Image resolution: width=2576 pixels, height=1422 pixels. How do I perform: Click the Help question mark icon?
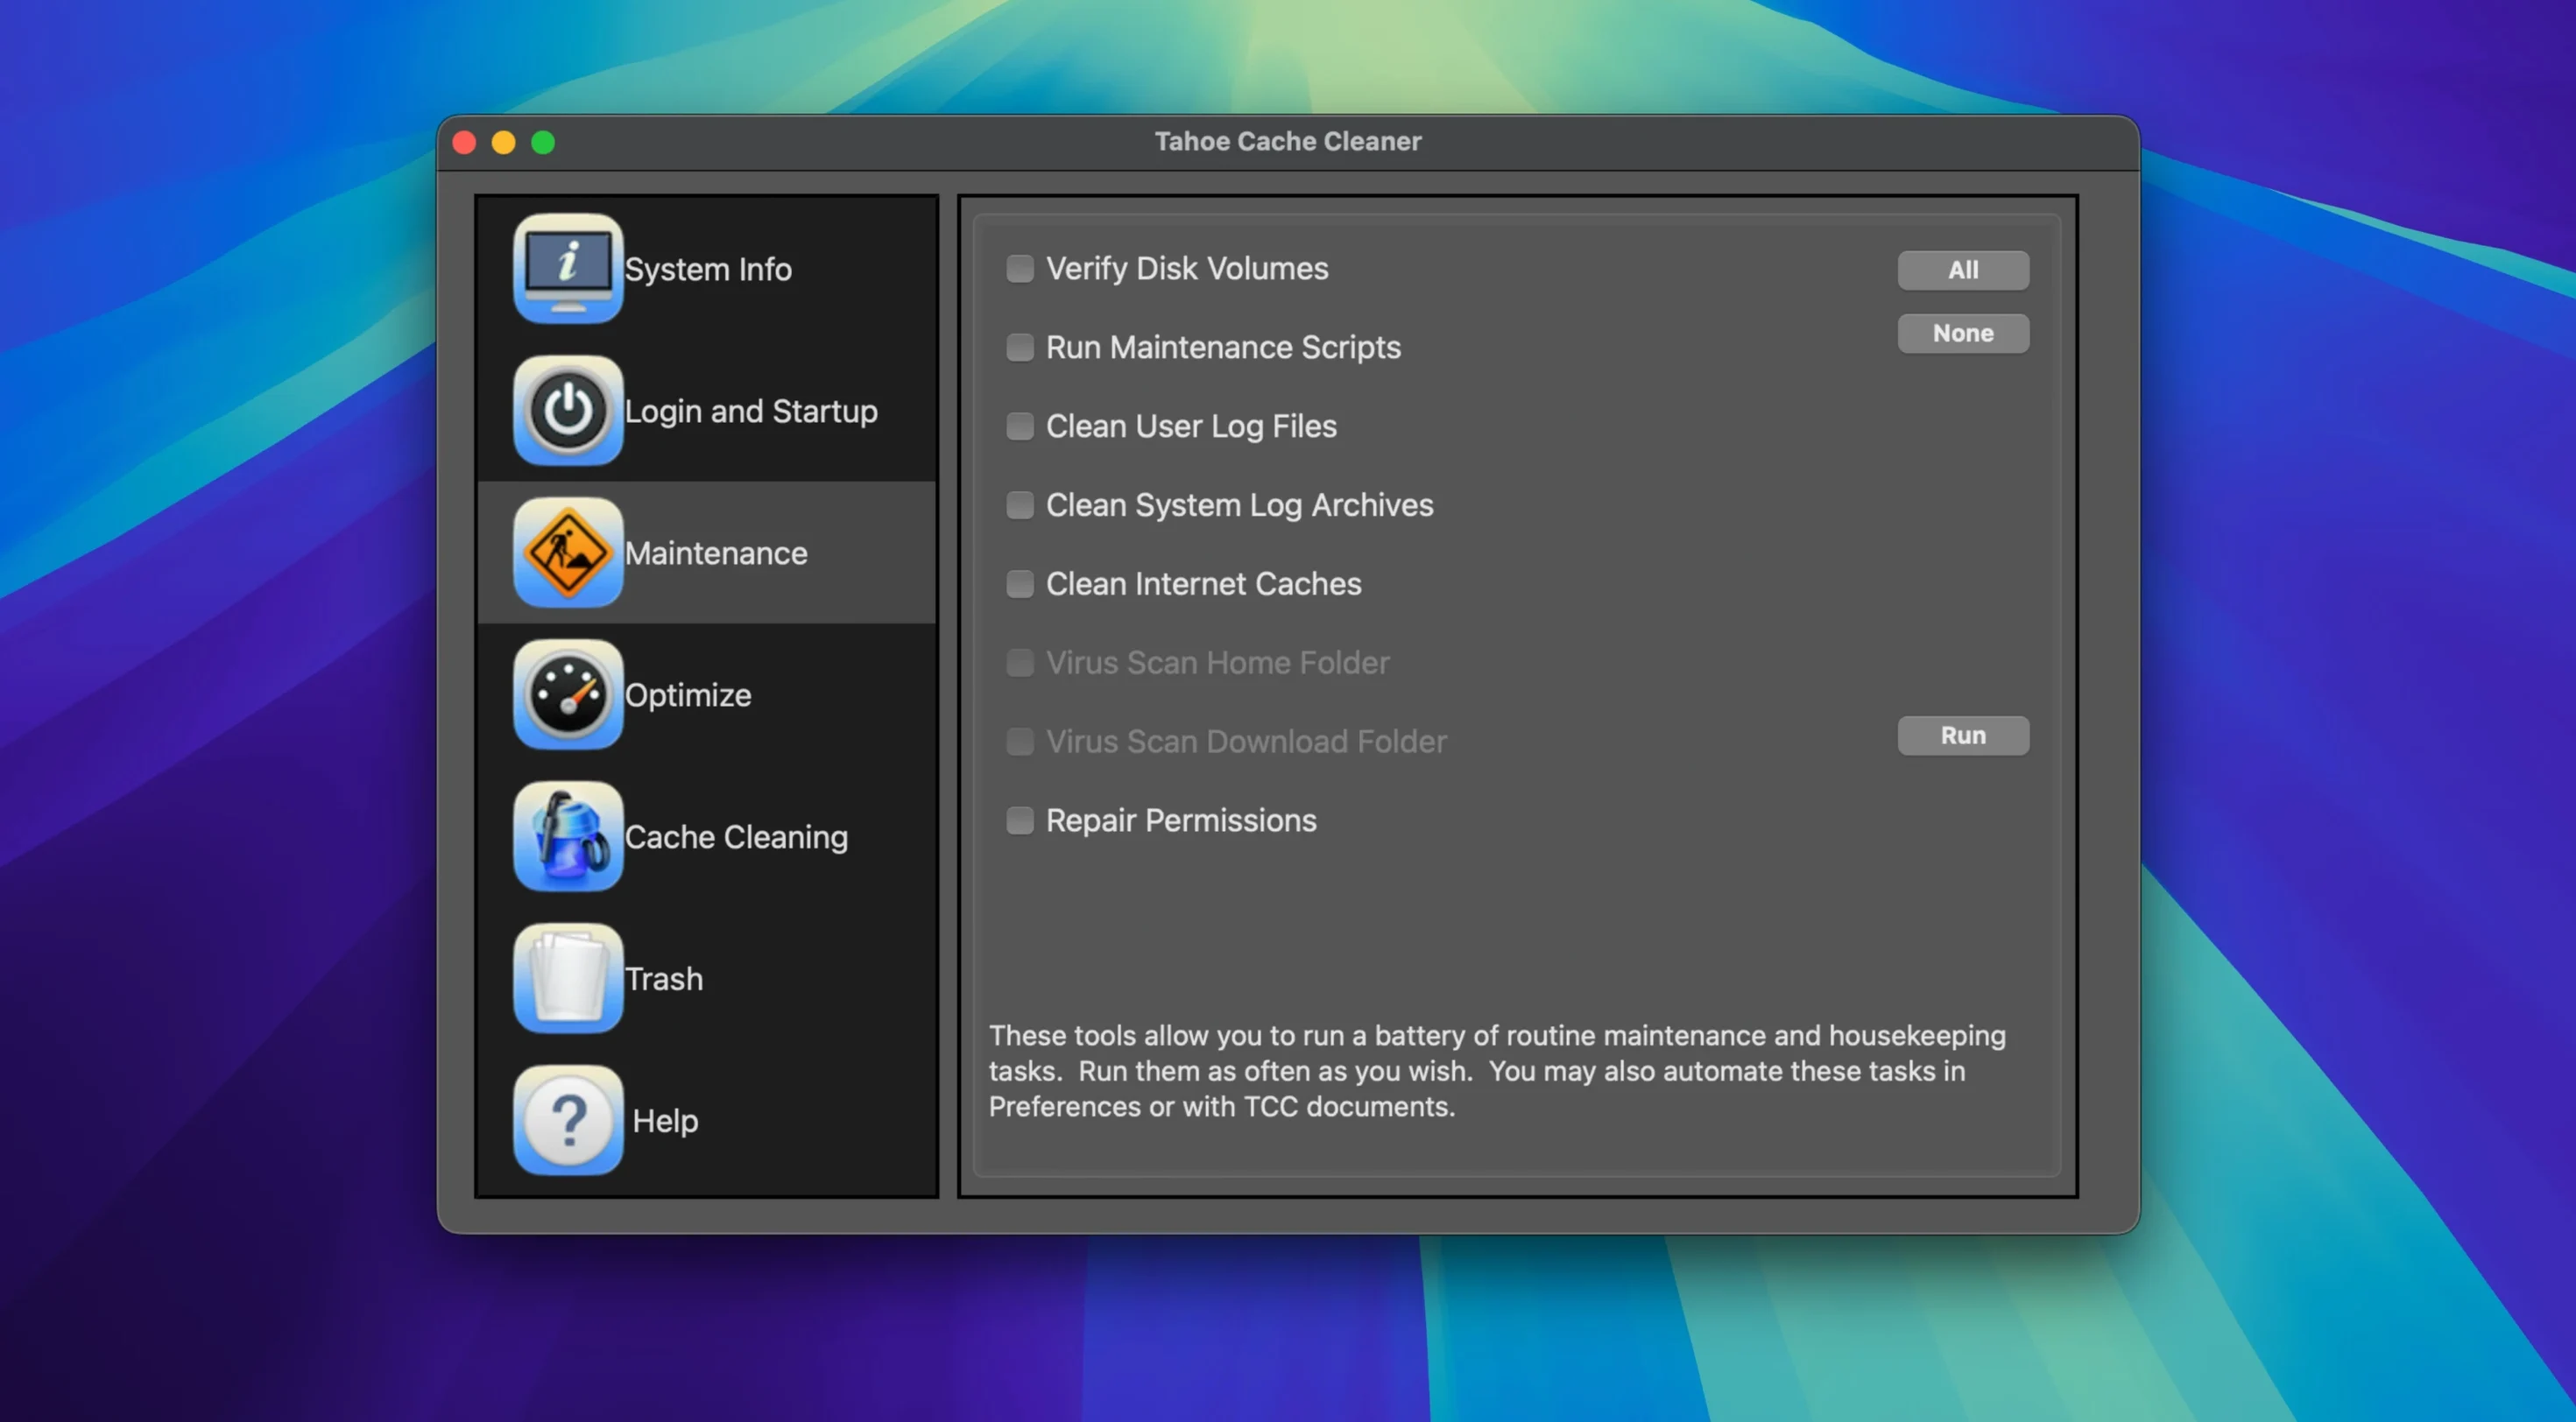[568, 1120]
